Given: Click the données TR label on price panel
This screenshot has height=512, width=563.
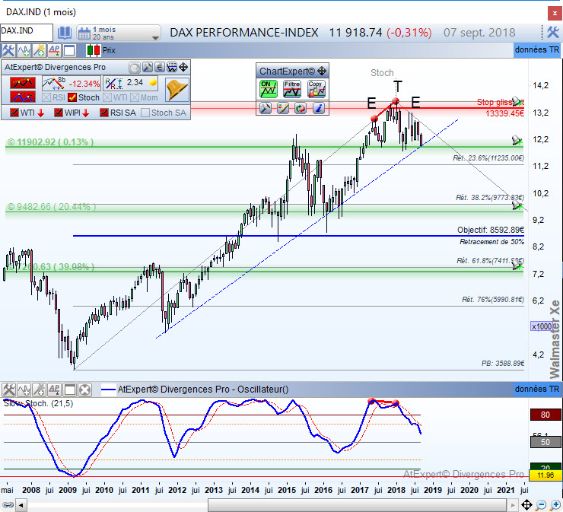Looking at the screenshot, I should (x=537, y=49).
